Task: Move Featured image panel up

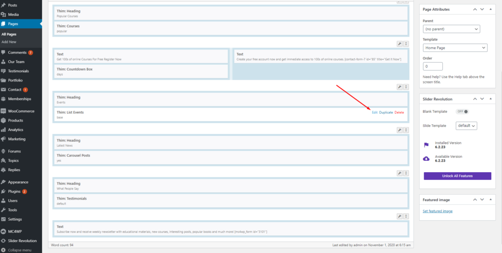Action: (475, 200)
